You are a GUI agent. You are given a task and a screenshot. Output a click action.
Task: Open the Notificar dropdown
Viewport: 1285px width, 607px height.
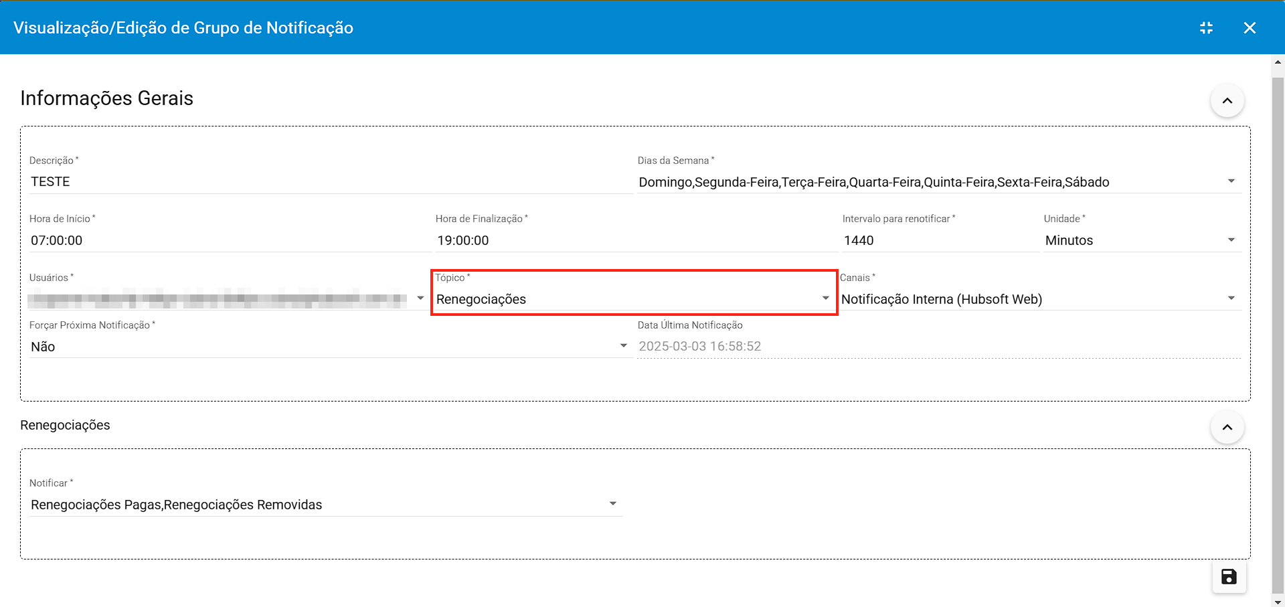[326, 505]
